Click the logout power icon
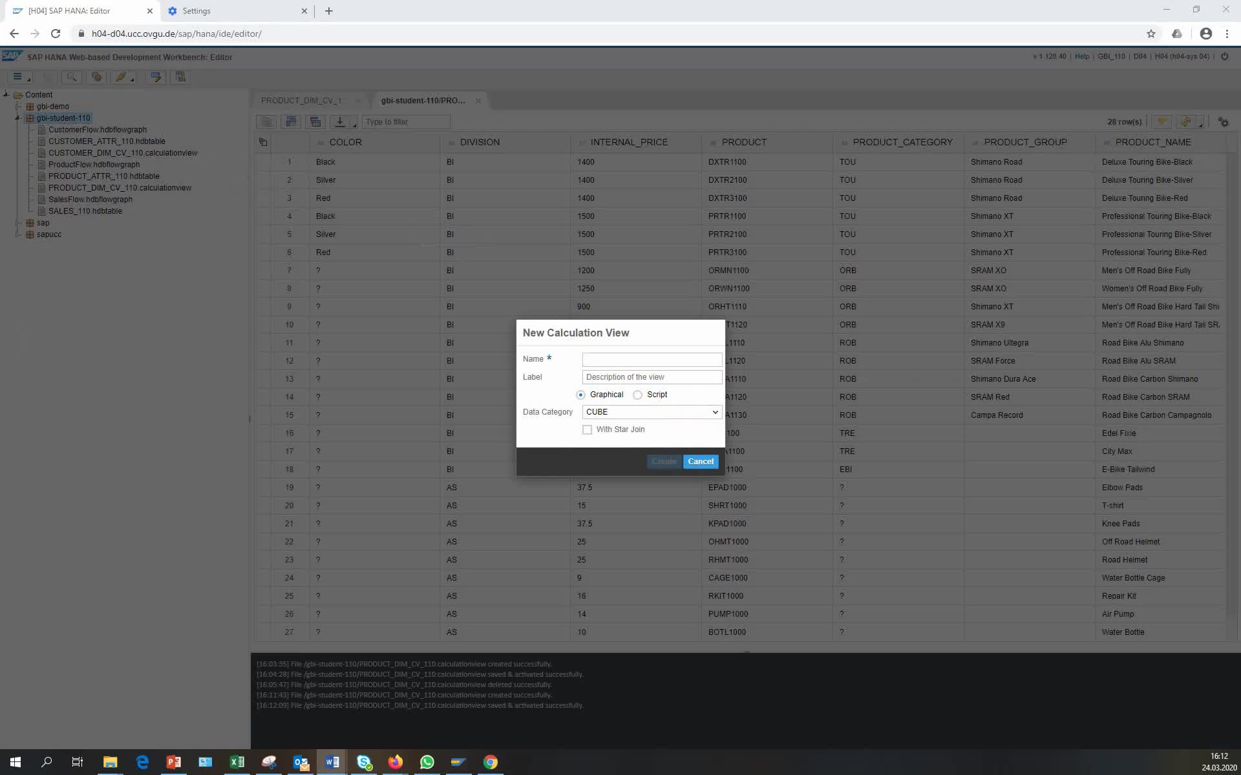The width and height of the screenshot is (1241, 775). click(1224, 57)
